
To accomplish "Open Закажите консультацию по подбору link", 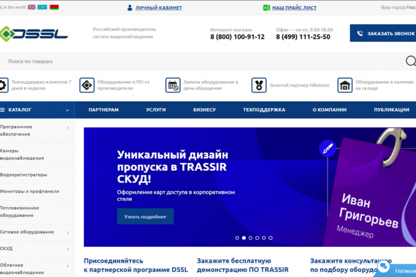I will (x=351, y=265).
